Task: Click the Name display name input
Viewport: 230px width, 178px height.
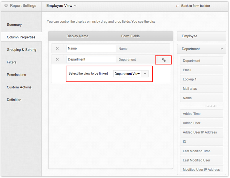Action: pos(91,48)
